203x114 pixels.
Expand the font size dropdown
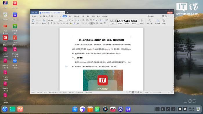67,21
